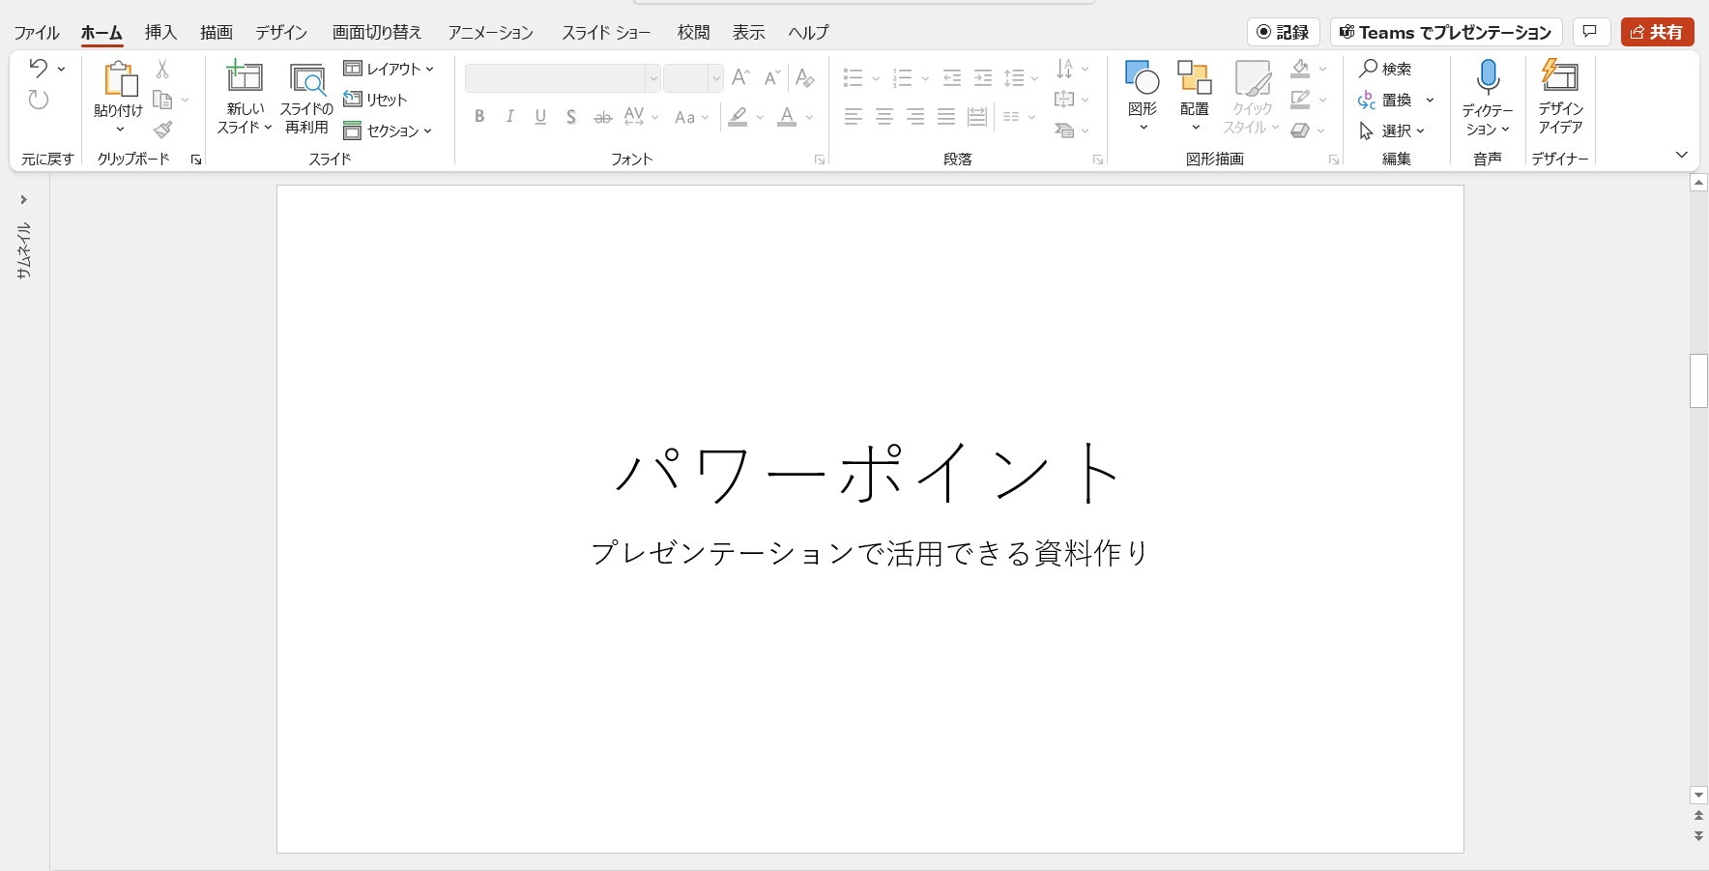Open the font name combo box
The image size is (1709, 871).
(563, 78)
